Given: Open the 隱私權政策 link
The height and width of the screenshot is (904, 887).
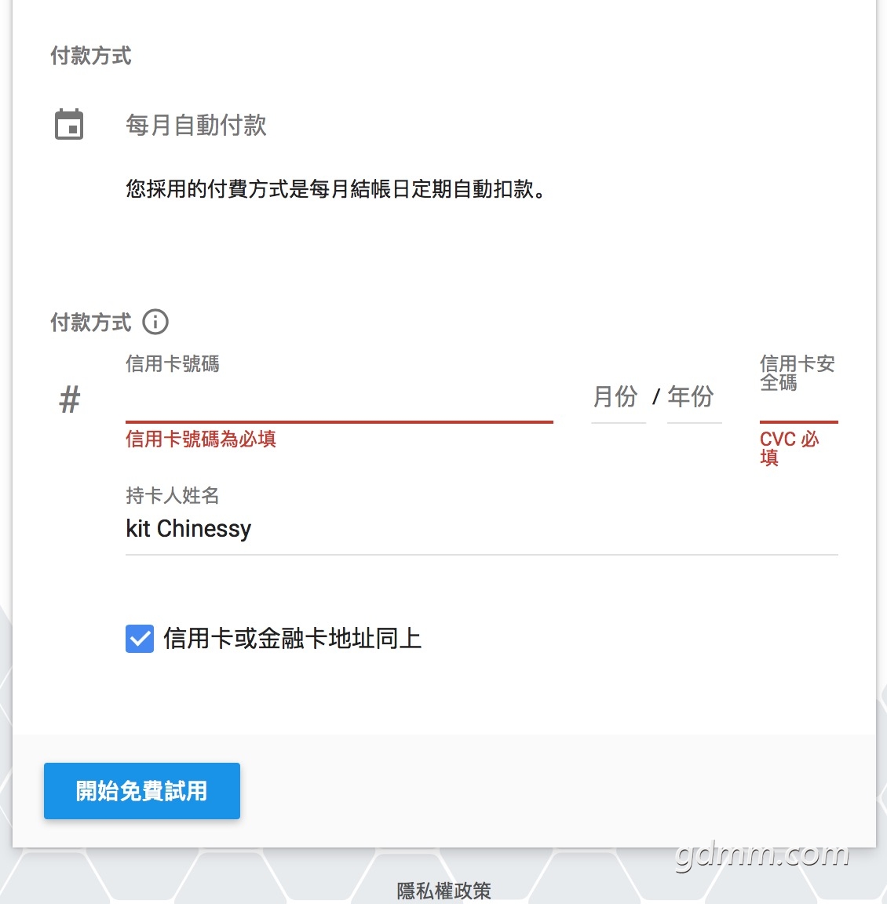Looking at the screenshot, I should (443, 891).
